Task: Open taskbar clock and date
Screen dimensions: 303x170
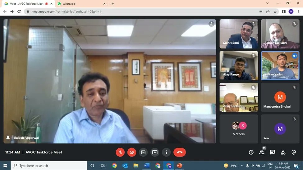Action: point(282,166)
